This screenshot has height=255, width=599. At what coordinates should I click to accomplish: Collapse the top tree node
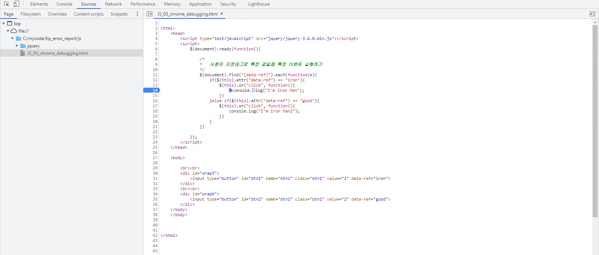pos(4,23)
